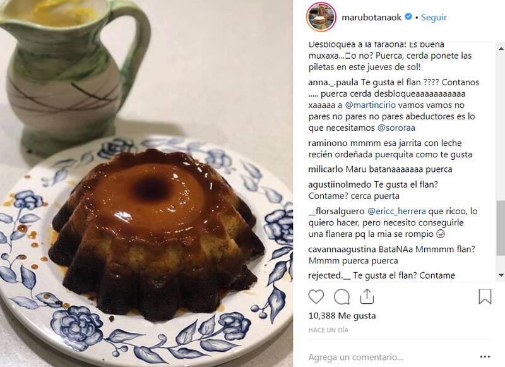Open the three-dot more options menu
This screenshot has height=367, width=505.
[x=485, y=357]
